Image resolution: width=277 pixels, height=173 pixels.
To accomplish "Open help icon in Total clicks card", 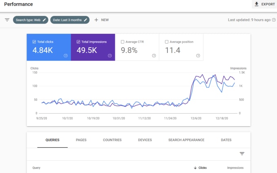I will pos(66,56).
